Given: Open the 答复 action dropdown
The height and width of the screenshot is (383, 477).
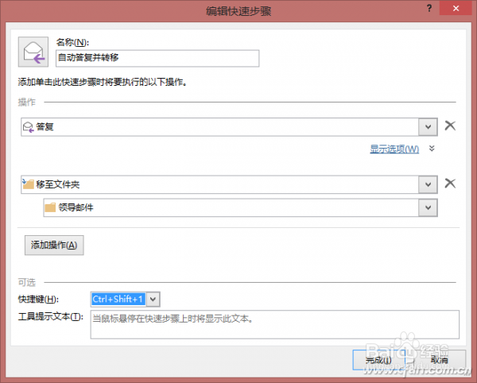Looking at the screenshot, I should tap(428, 127).
